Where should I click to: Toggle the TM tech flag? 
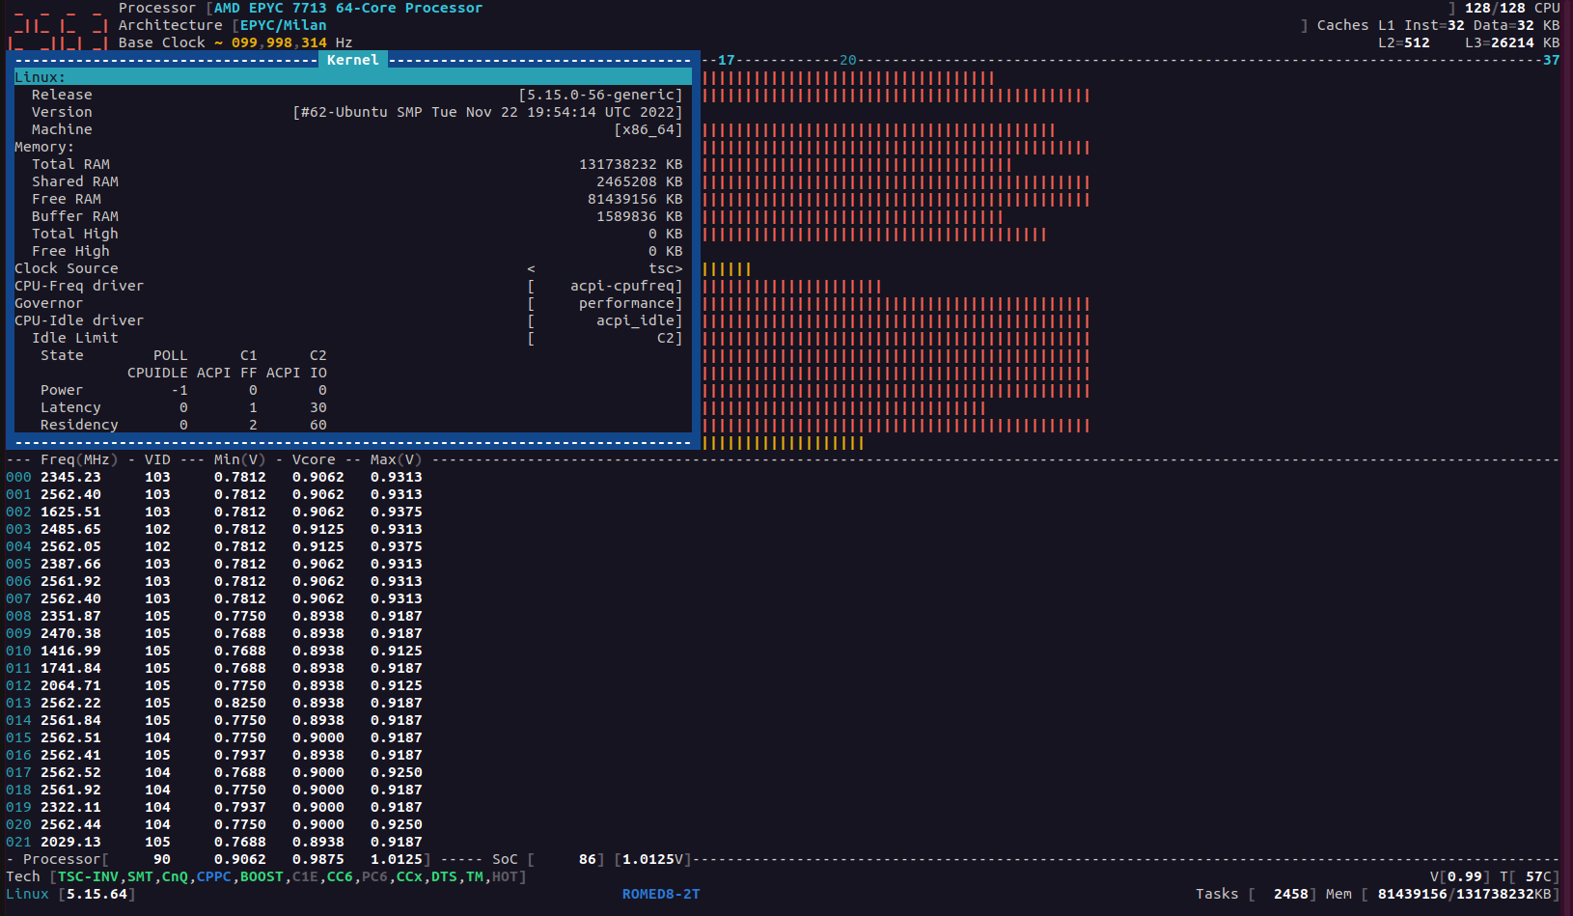coord(475,876)
